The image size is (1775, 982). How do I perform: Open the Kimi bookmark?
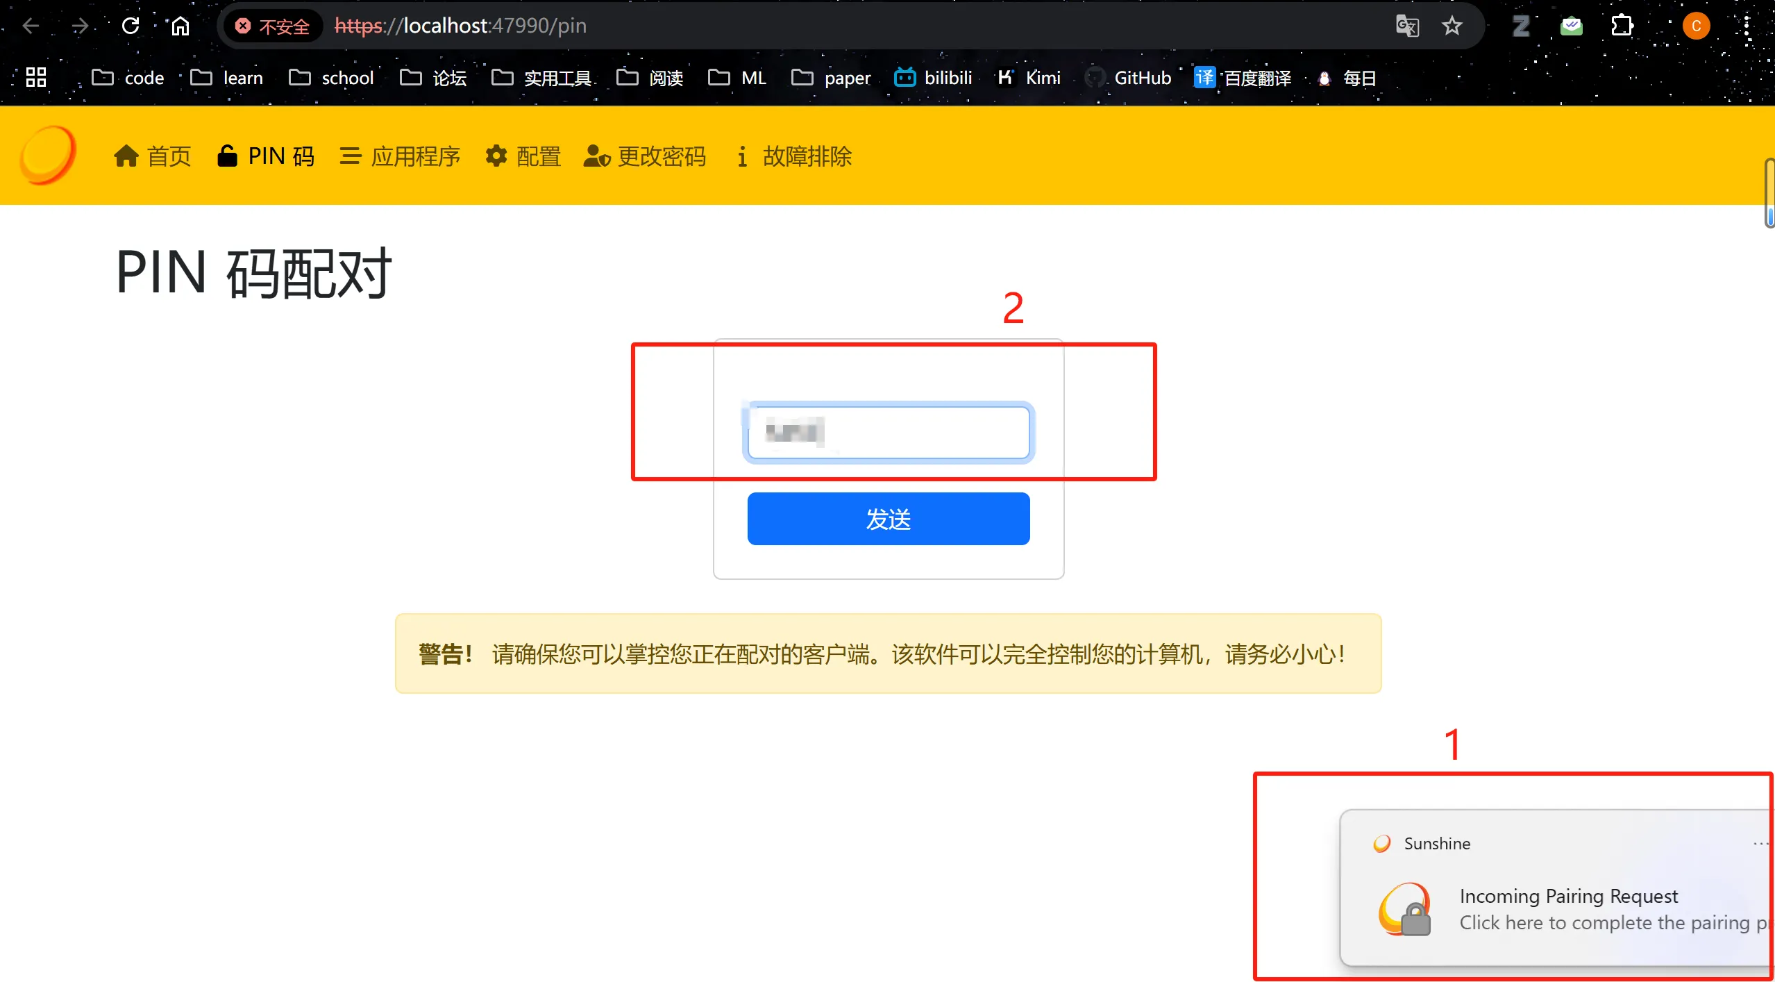(x=1029, y=78)
